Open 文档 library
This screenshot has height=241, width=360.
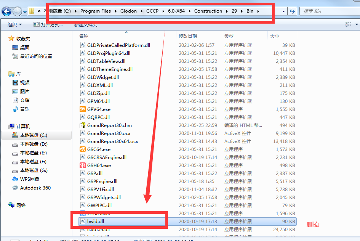tap(21, 100)
